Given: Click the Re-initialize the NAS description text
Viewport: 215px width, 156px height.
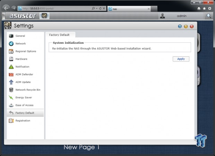Looking at the screenshot, I should [x=102, y=49].
